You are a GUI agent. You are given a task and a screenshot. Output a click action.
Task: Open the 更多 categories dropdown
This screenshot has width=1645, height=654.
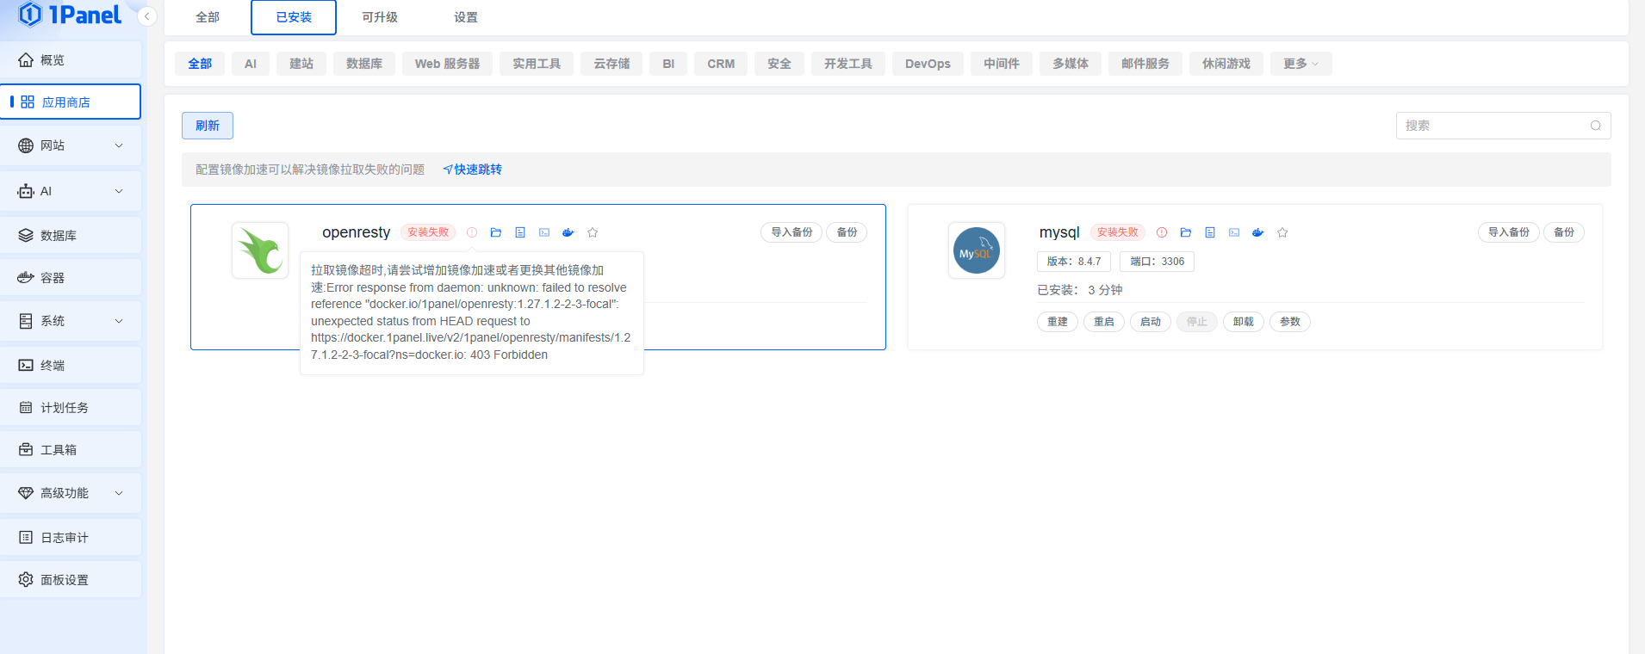point(1300,64)
